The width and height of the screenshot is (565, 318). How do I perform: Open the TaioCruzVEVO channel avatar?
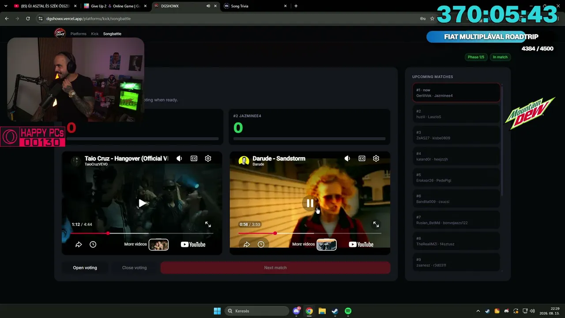76,161
